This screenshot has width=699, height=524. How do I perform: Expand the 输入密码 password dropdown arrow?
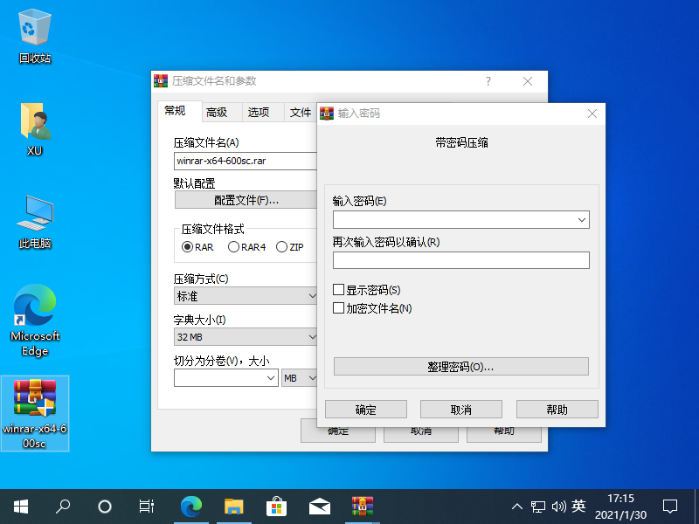tap(582, 220)
